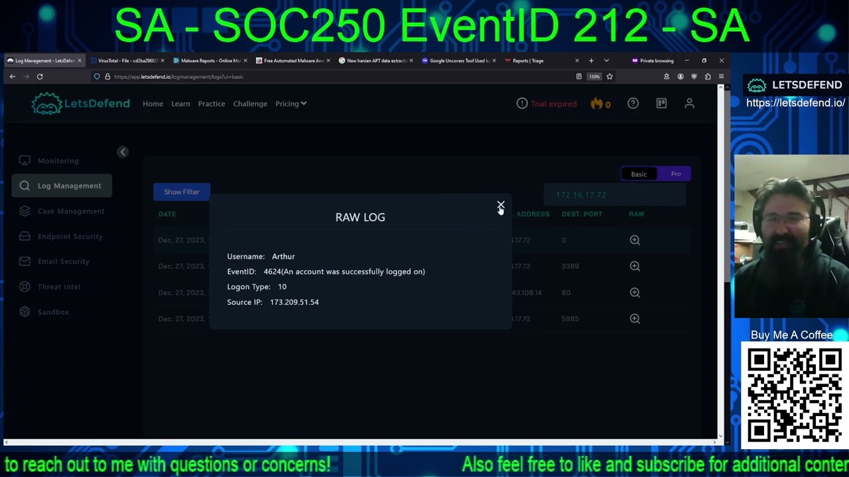Click the search field containing 172.16.17.72
The height and width of the screenshot is (477, 849).
(614, 195)
